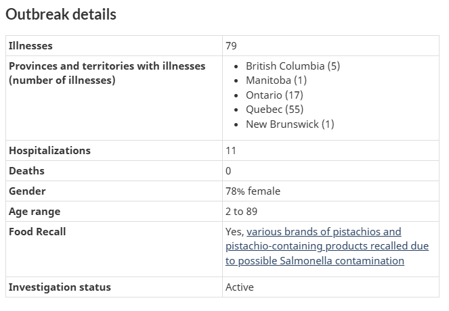
Task: Click the Gender row label
Action: tap(27, 191)
